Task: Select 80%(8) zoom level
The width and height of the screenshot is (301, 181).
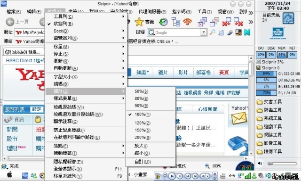Action: [x=150, y=99]
